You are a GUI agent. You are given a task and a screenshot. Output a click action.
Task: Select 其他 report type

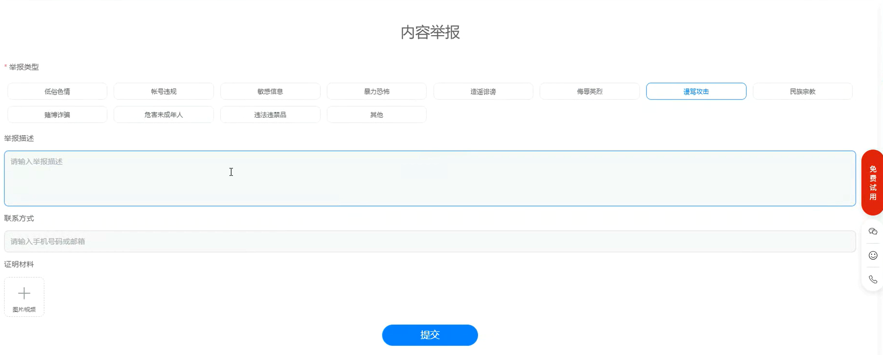pyautogui.click(x=377, y=115)
